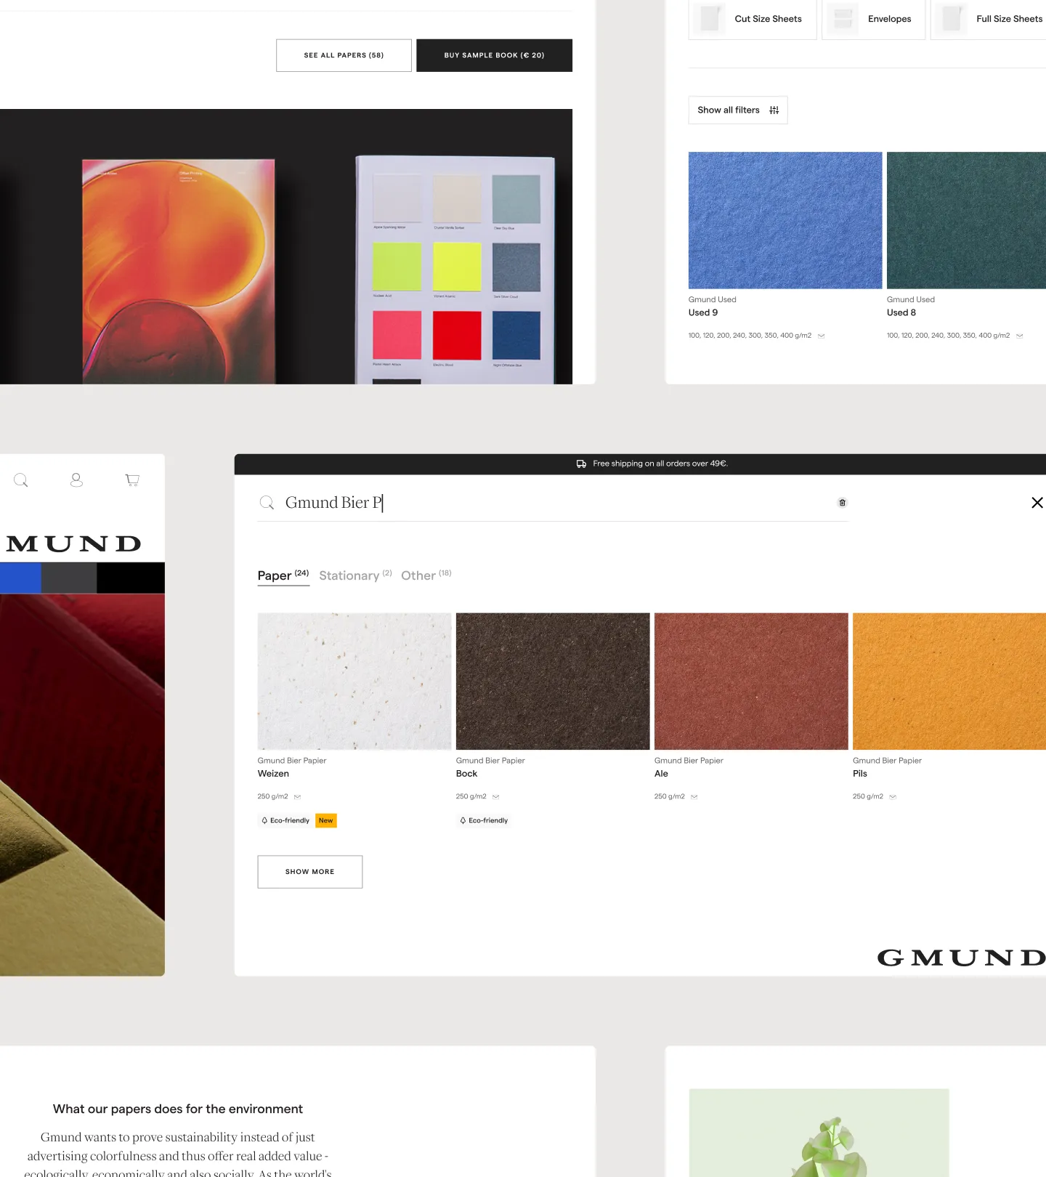Open the reddish Ale paper thumbnail

point(751,681)
